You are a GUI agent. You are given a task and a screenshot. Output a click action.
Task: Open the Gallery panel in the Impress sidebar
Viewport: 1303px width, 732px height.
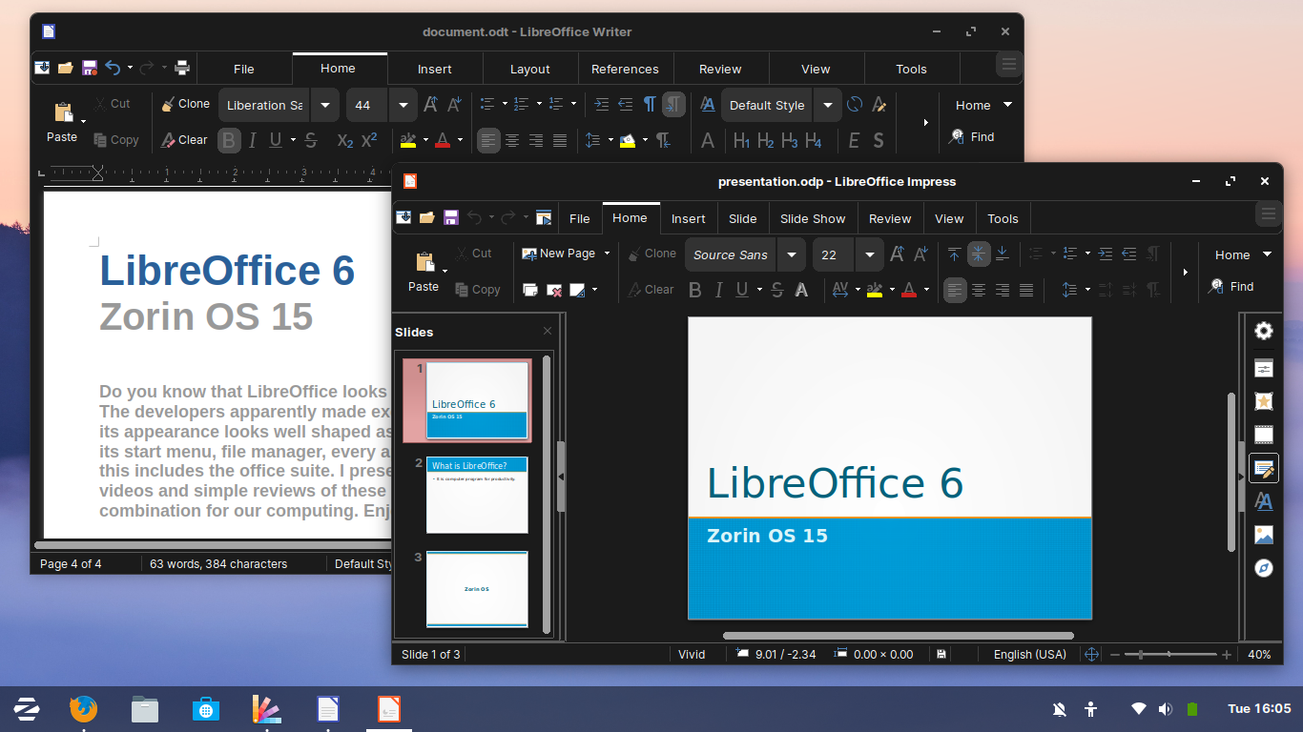coord(1264,535)
